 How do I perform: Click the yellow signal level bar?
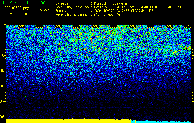[67, 121]
